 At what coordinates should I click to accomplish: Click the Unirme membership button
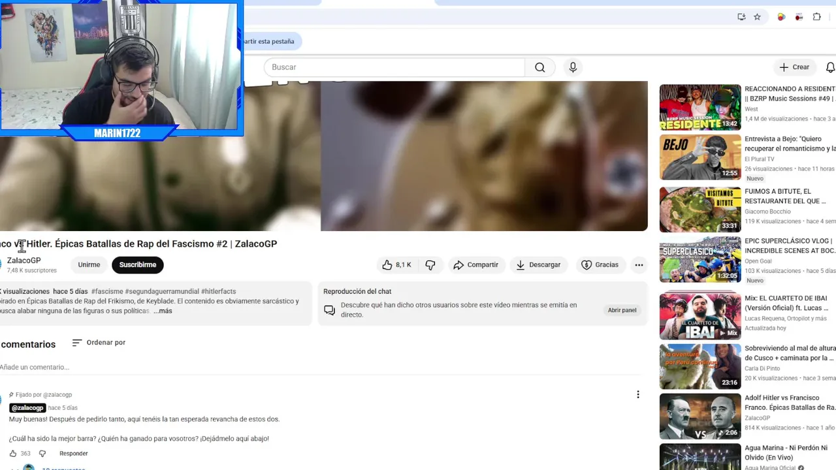pyautogui.click(x=89, y=264)
